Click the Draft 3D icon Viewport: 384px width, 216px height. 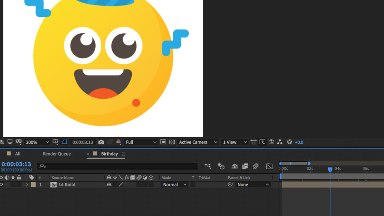(221, 166)
